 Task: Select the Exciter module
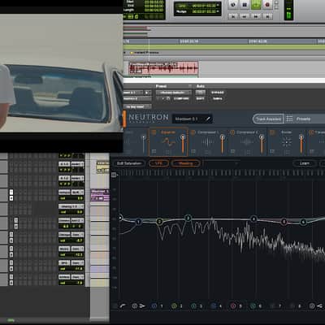tap(286, 141)
